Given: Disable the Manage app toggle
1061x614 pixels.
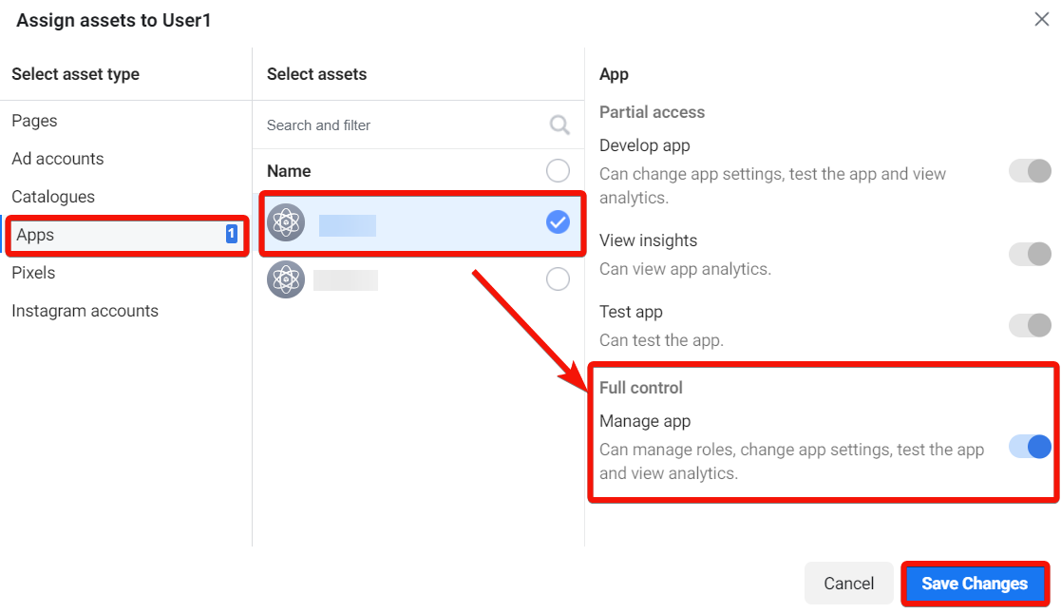Looking at the screenshot, I should point(1030,447).
